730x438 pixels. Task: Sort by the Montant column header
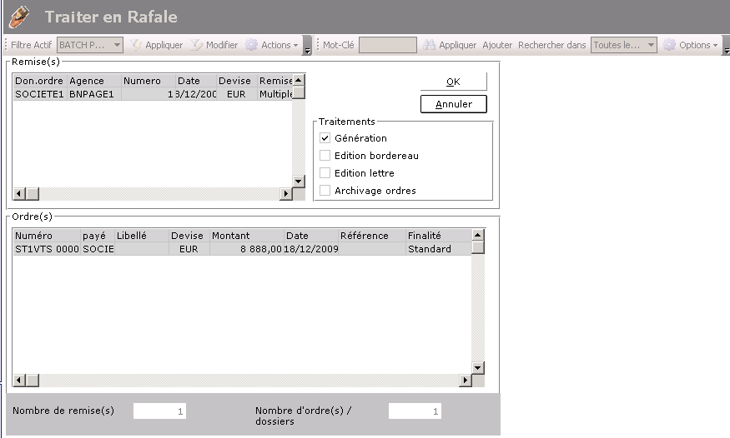point(246,236)
